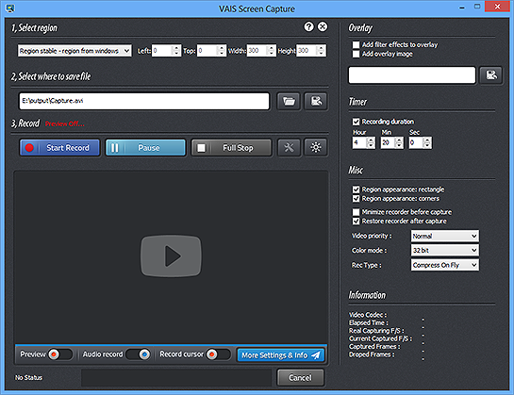
Task: Click the 'Video Codec :' label
Action: [368, 315]
